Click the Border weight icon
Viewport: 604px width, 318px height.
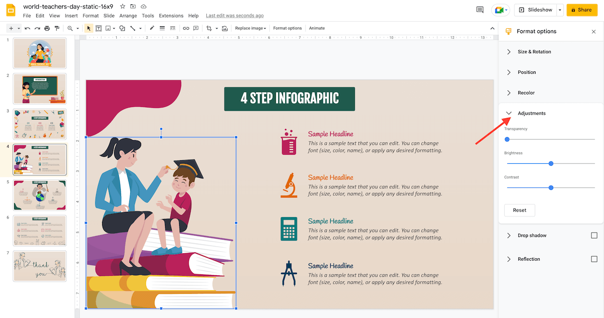click(x=162, y=28)
